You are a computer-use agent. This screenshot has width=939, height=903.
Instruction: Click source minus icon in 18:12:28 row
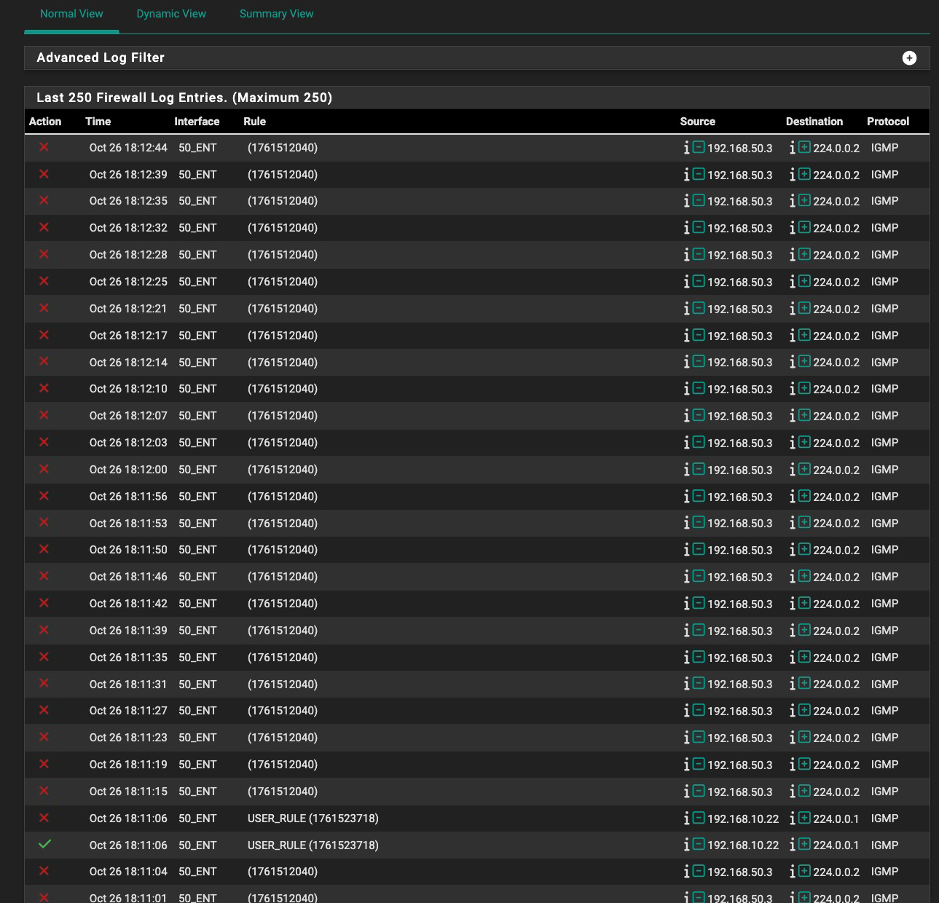(699, 254)
